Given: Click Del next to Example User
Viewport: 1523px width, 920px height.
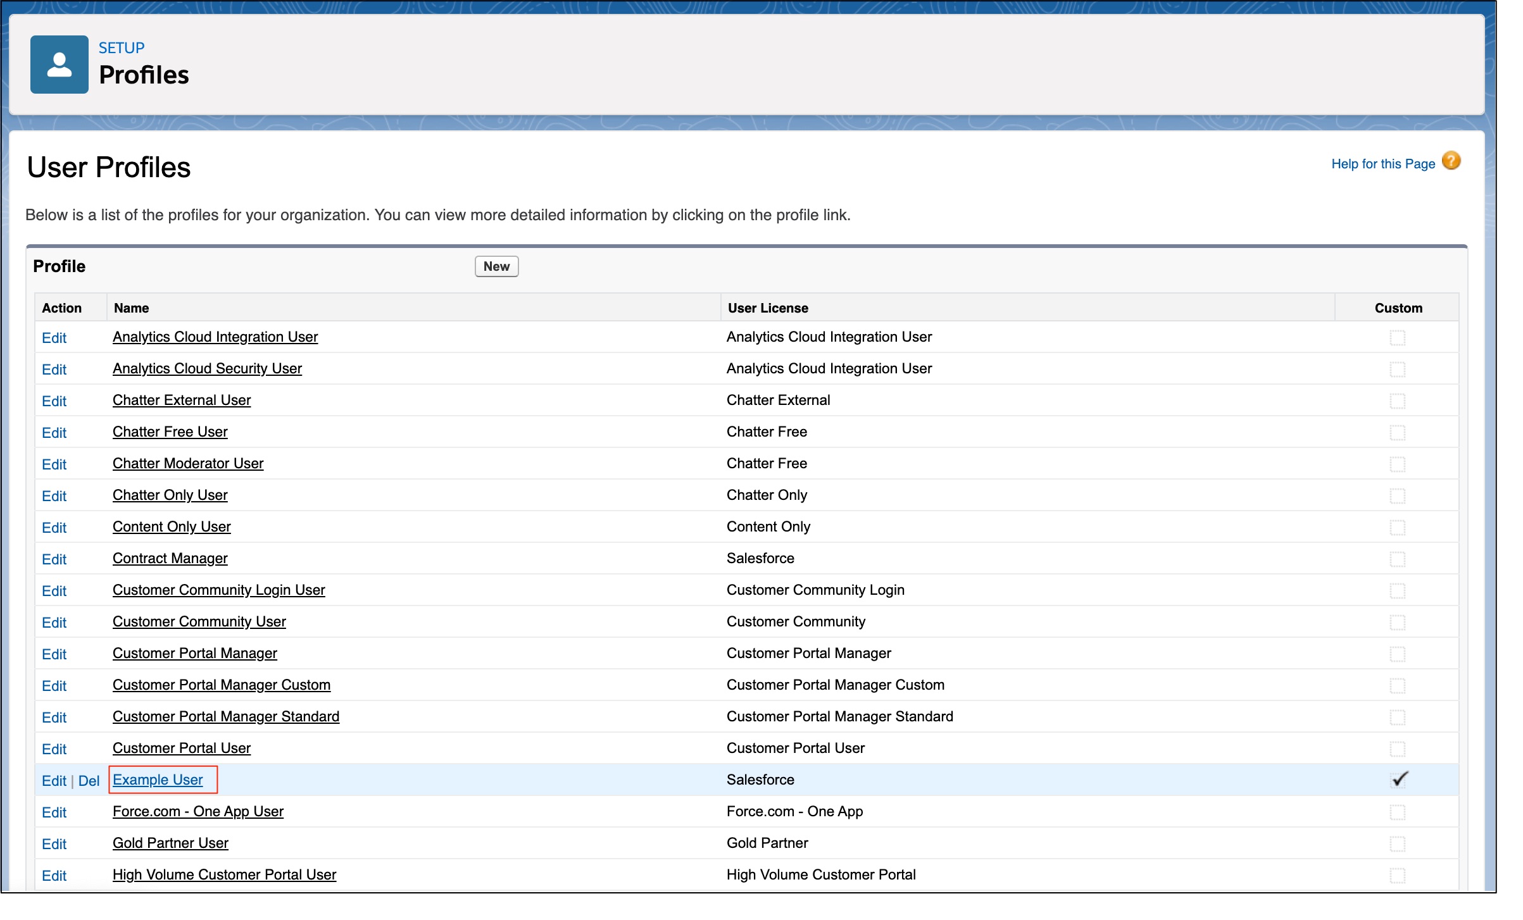Looking at the screenshot, I should [x=89, y=780].
